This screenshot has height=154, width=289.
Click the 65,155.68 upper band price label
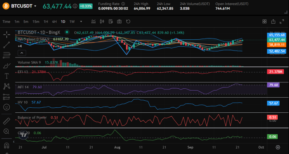277,35
